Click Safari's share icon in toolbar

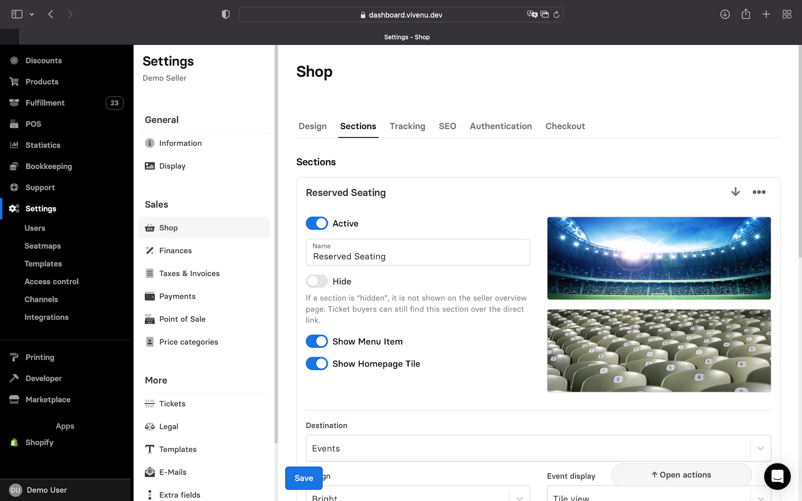746,14
